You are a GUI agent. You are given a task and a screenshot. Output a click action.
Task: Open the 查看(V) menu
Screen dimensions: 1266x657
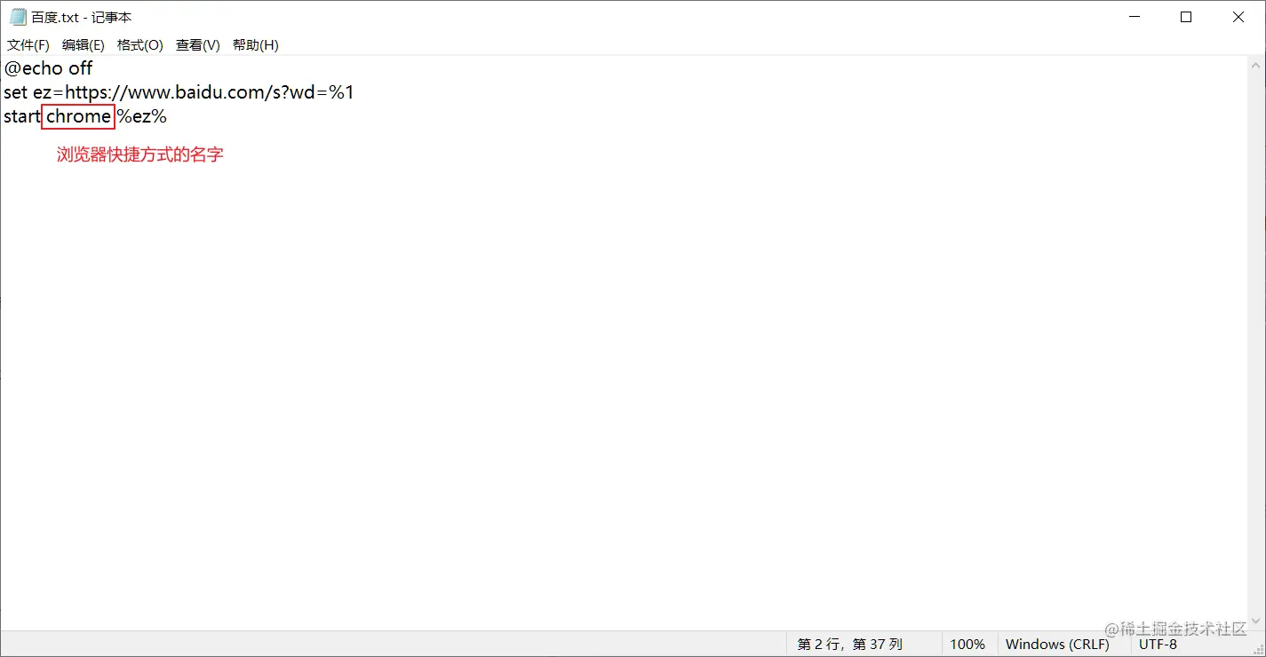pos(198,44)
